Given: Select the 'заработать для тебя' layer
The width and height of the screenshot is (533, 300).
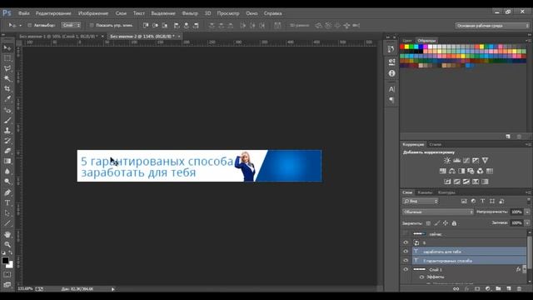Looking at the screenshot, I should tap(469, 252).
